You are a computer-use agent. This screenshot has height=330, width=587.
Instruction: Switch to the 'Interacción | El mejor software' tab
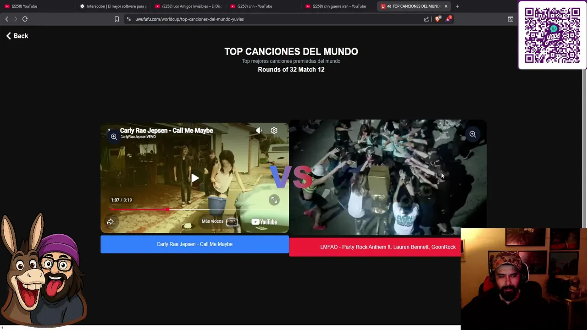[113, 6]
